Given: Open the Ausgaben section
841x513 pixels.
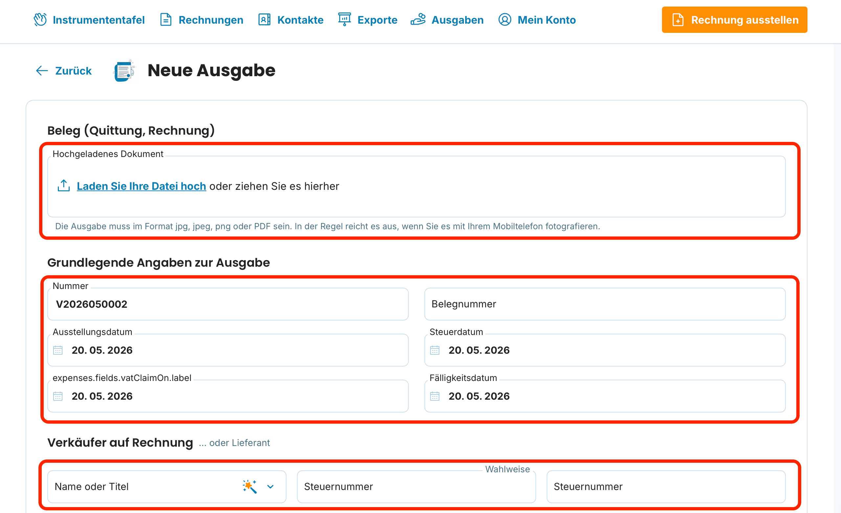Looking at the screenshot, I should (x=447, y=20).
